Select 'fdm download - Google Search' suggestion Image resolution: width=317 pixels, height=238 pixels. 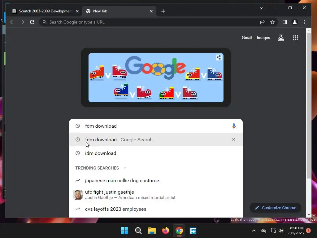156,139
